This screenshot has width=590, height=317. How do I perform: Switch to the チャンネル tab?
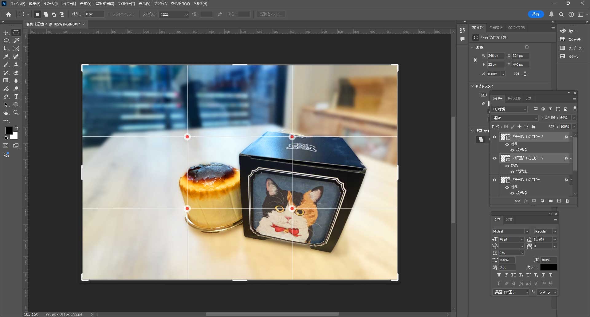(x=514, y=99)
